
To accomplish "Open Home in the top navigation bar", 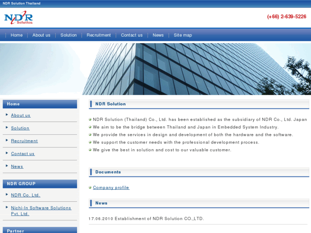I will coord(17,35).
